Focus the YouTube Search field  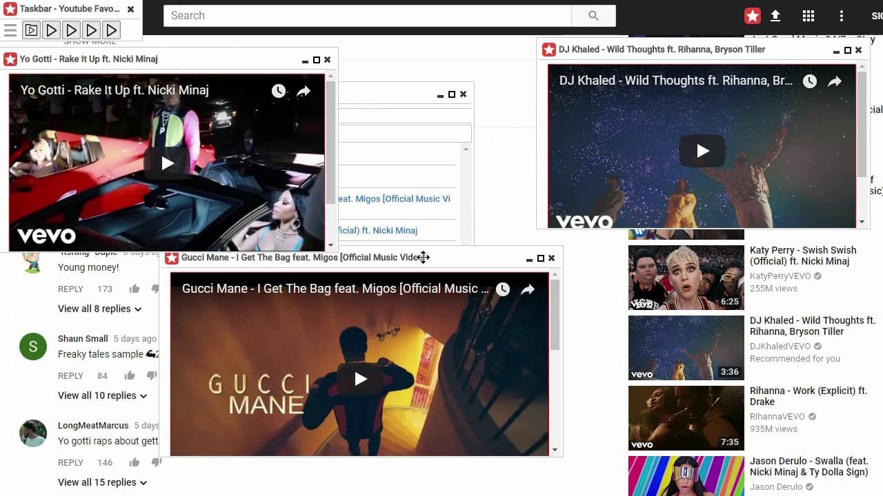click(368, 15)
